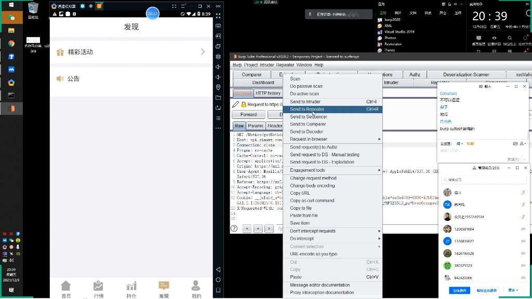Image resolution: width=532 pixels, height=299 pixels.
Task: Click the speaker icon beside 公告
Action: click(x=60, y=79)
